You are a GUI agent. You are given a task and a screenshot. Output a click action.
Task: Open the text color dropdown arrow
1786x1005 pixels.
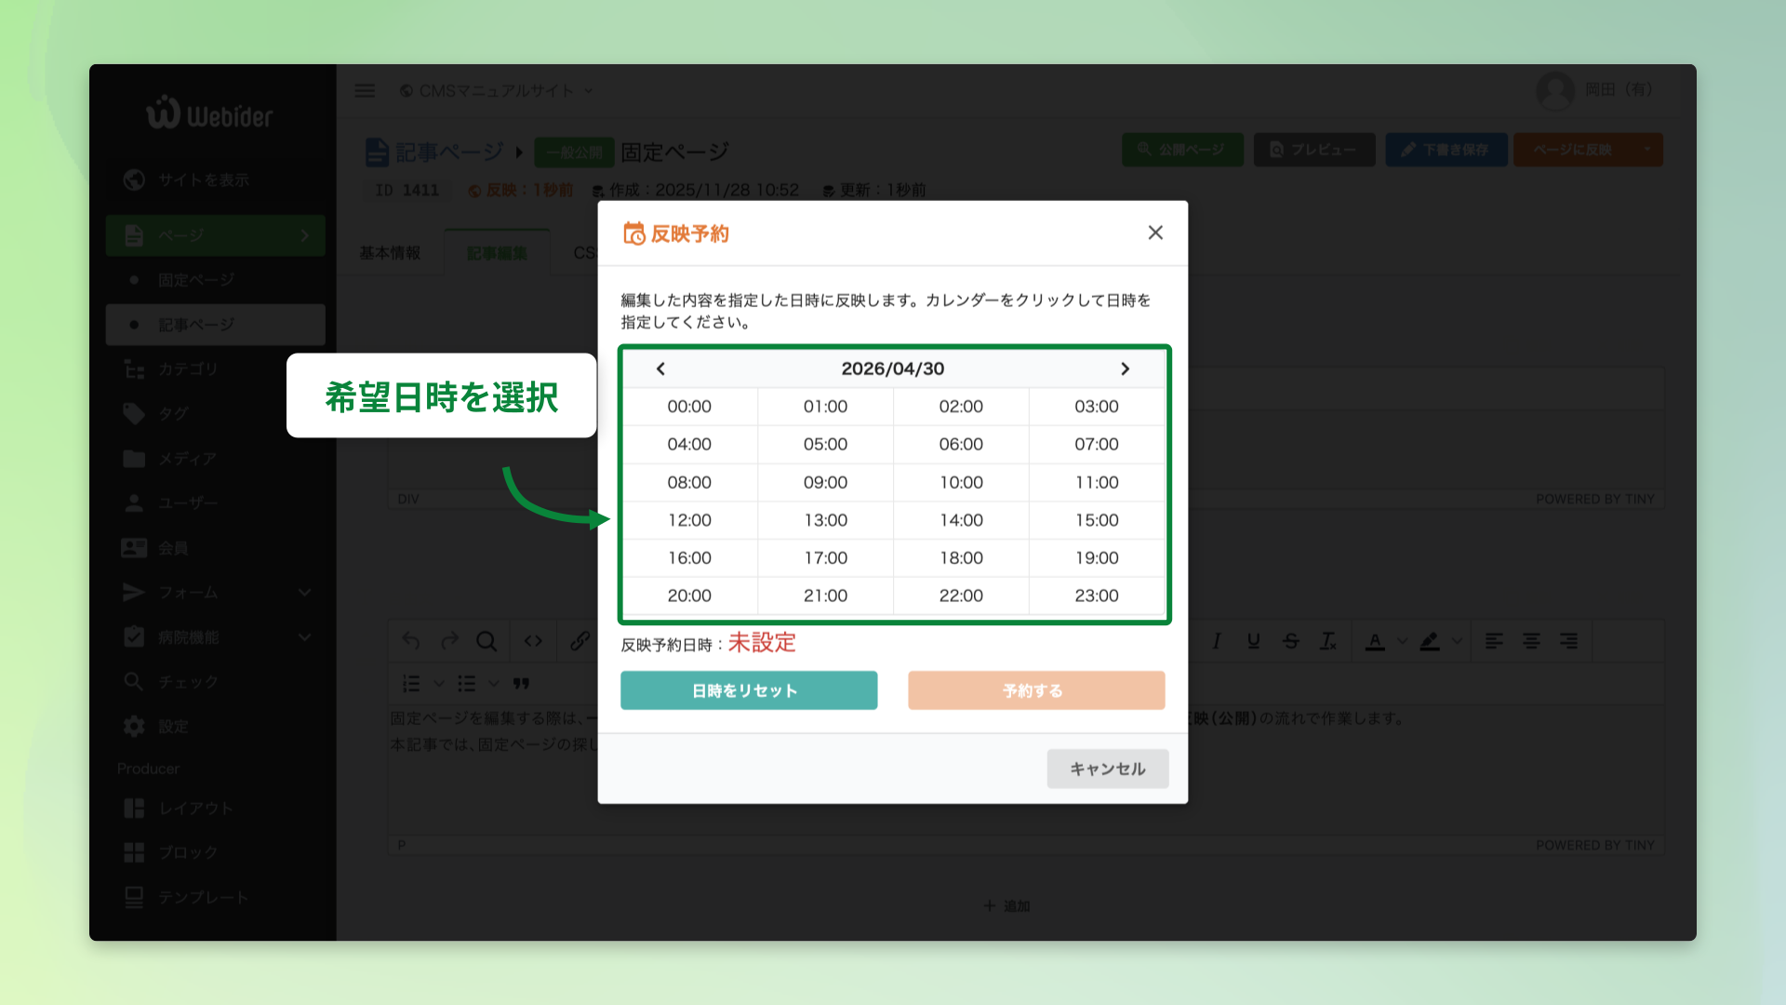coord(1402,641)
